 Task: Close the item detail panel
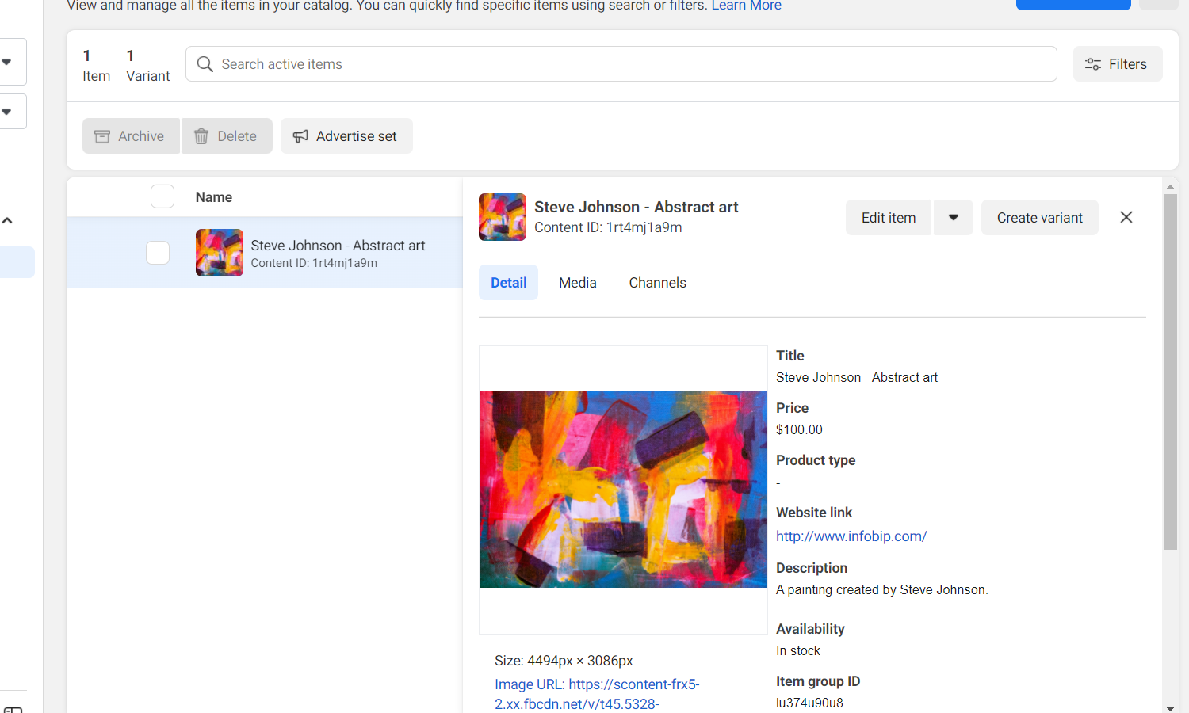(1126, 217)
